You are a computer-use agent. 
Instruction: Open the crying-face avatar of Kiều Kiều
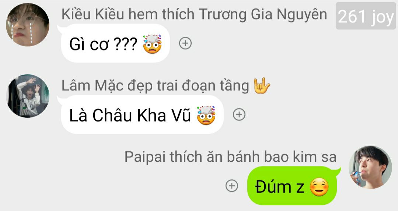[x=28, y=25]
